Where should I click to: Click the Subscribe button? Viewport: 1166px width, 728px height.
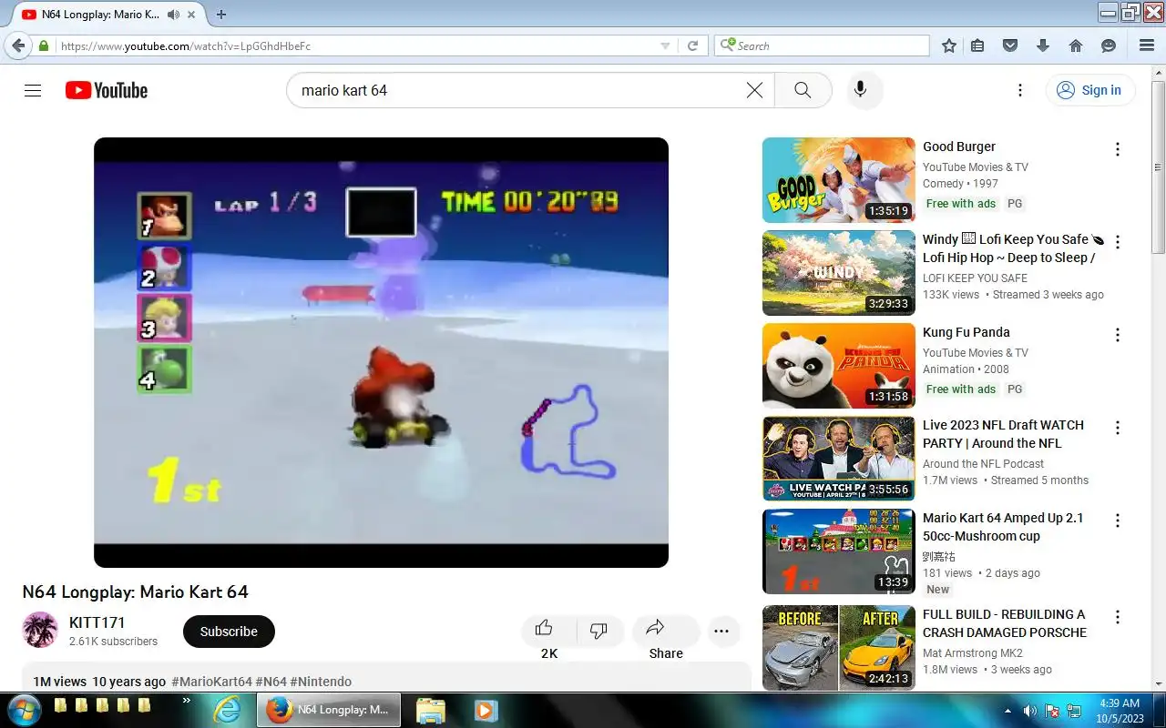pos(229,631)
